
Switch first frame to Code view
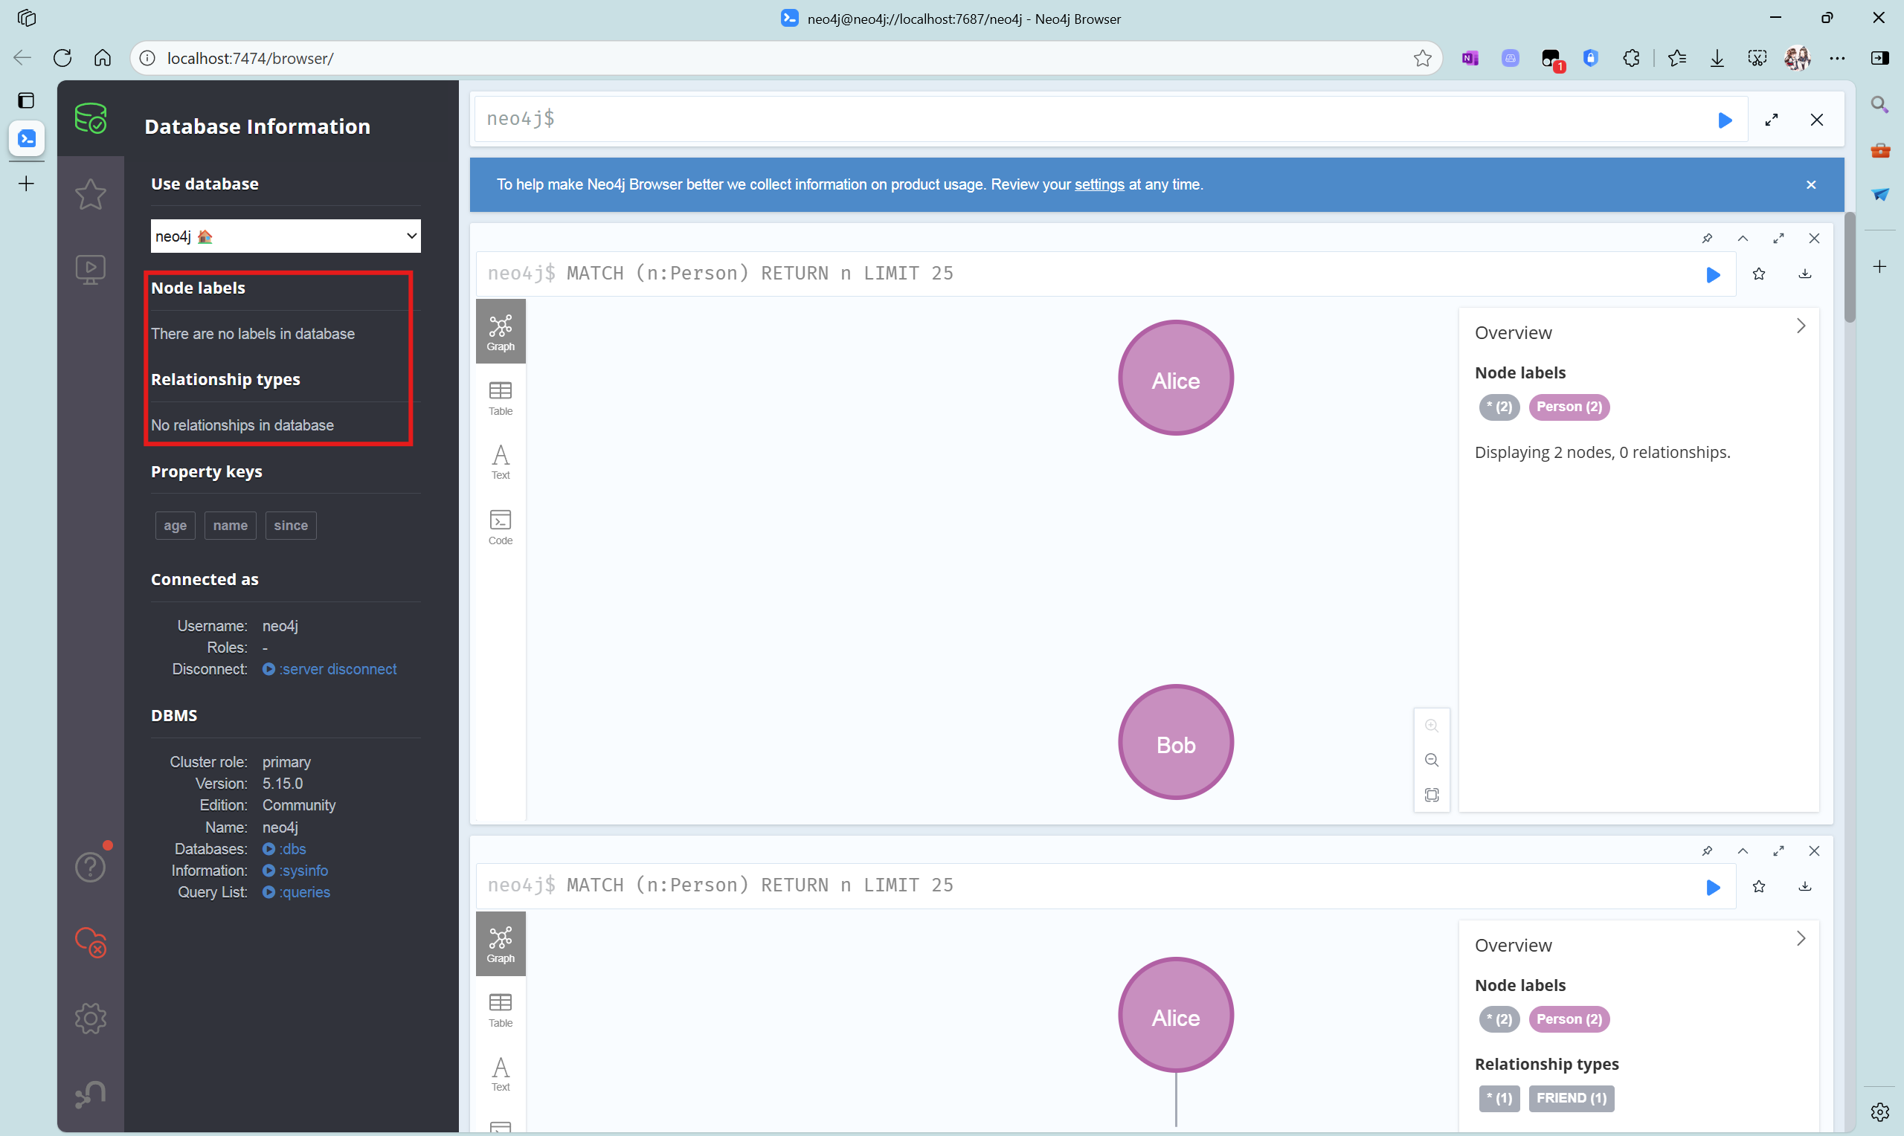tap(501, 527)
